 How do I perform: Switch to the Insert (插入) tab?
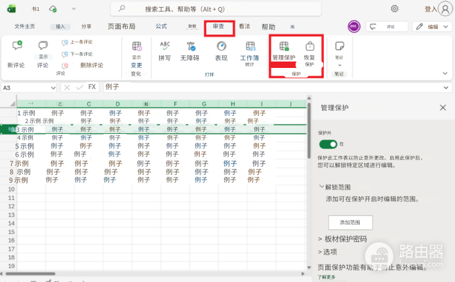point(60,27)
